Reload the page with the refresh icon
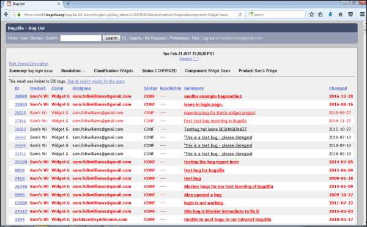Image resolution: width=367 pixels, height=227 pixels. pos(240,15)
